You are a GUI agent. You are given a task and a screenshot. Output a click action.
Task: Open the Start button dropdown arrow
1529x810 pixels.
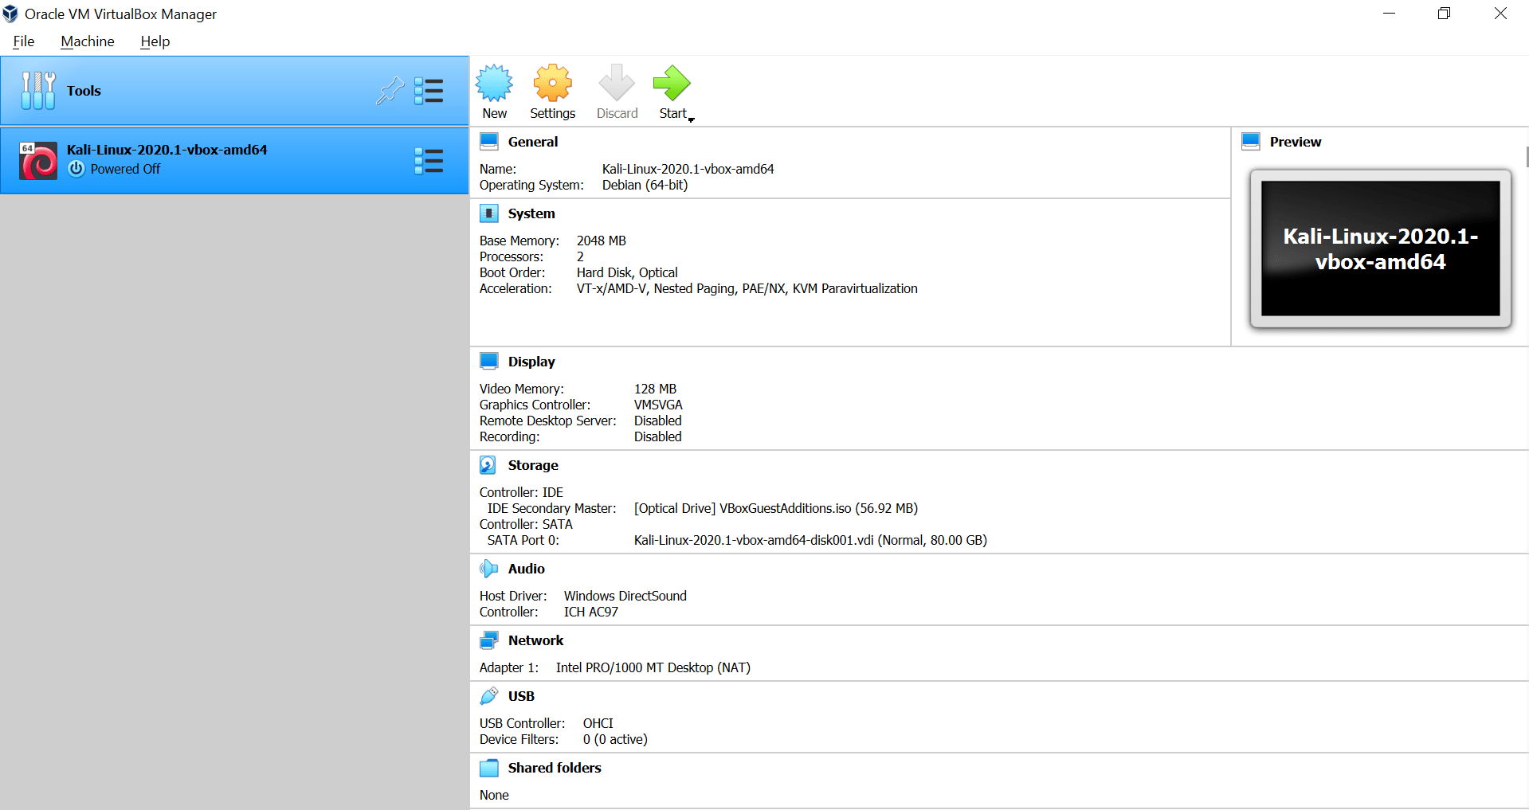coord(691,119)
